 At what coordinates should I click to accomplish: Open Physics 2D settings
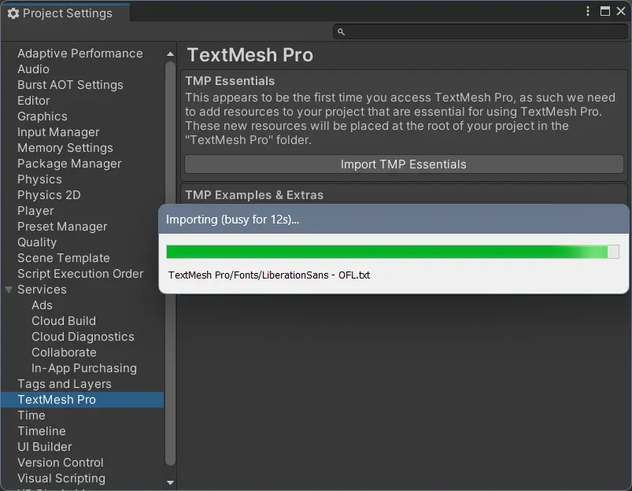point(49,194)
